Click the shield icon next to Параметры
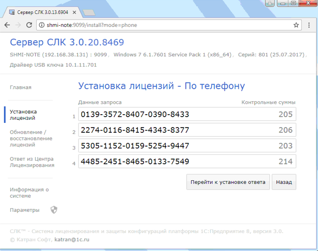The height and width of the screenshot is (251, 318). click(x=54, y=210)
